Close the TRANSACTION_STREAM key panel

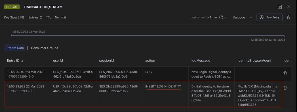coord(288,7)
